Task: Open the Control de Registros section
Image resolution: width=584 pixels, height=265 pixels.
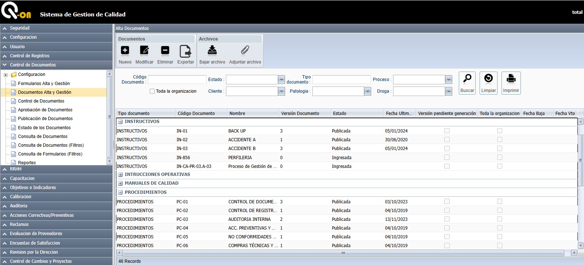Action: click(x=56, y=56)
